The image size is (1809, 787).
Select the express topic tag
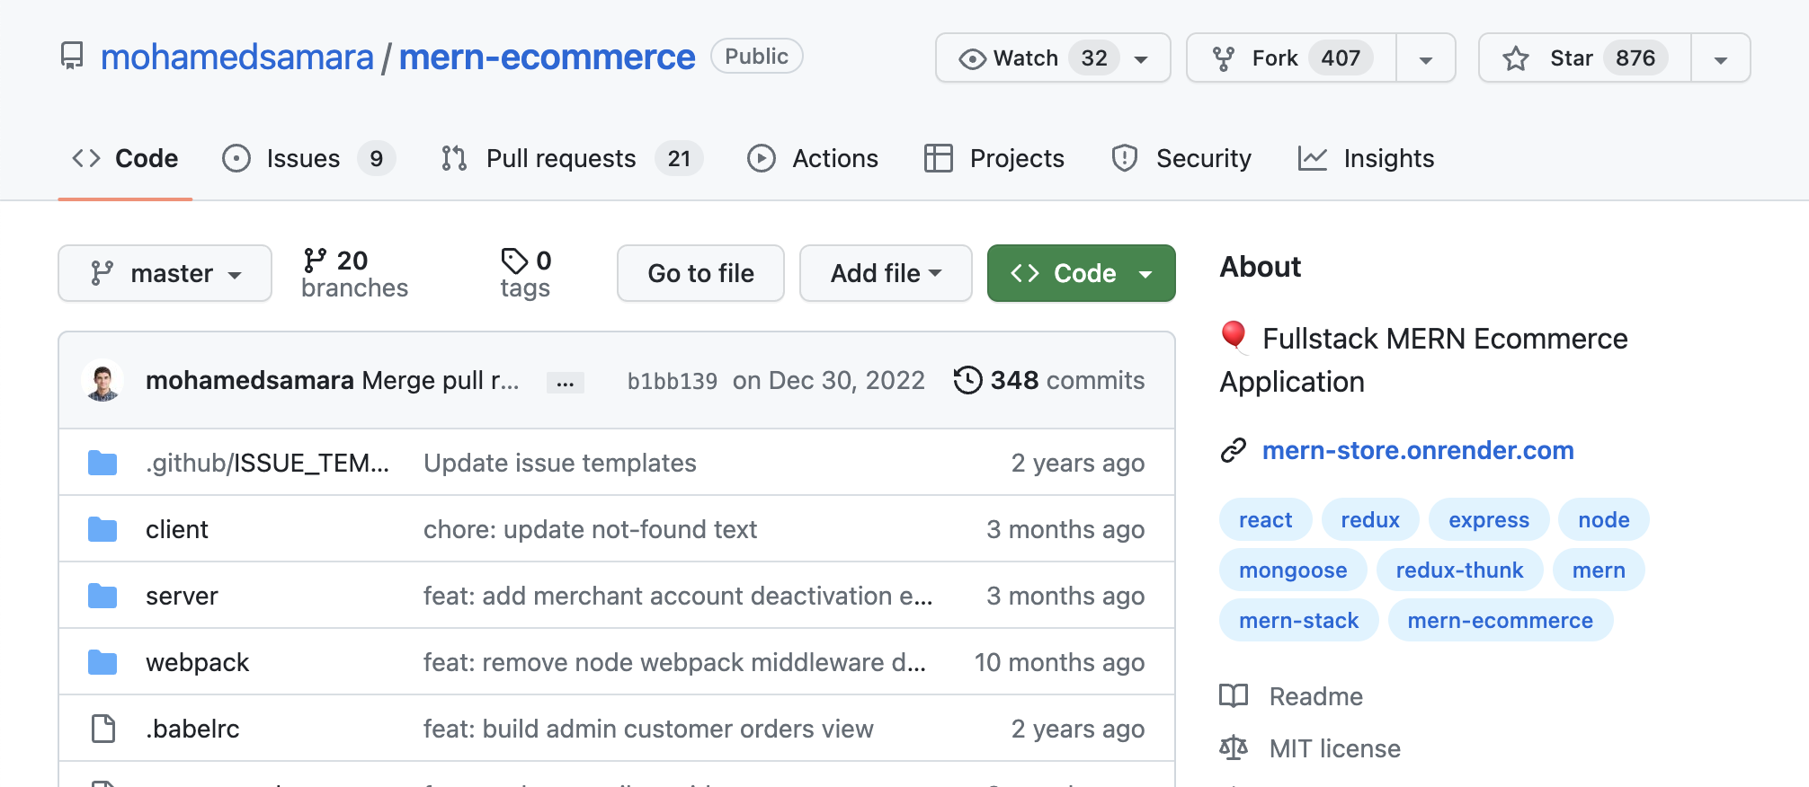click(x=1489, y=519)
